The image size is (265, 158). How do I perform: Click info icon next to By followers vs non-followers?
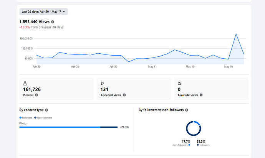point(187,110)
